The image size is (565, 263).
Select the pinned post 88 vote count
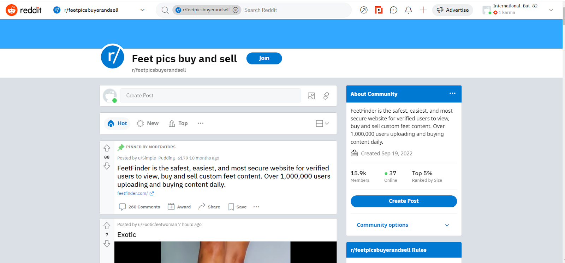pos(107,157)
